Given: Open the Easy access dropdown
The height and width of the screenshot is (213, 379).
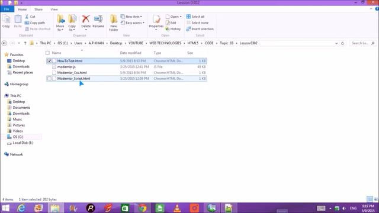Looking at the screenshot, I should pos(133,22).
